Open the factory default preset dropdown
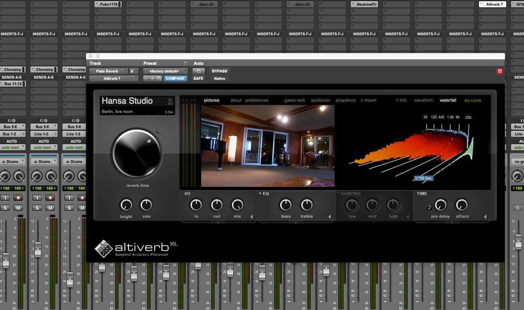Screen dimensions: 524x310 tap(165, 71)
